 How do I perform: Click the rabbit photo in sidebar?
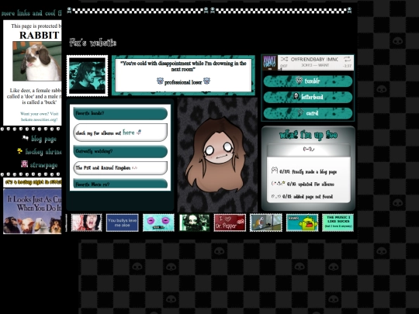pos(37,61)
